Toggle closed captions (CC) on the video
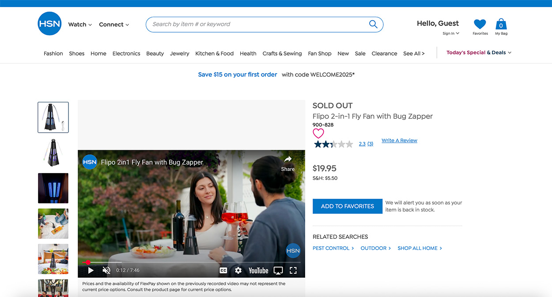This screenshot has width=552, height=297. pyautogui.click(x=223, y=271)
